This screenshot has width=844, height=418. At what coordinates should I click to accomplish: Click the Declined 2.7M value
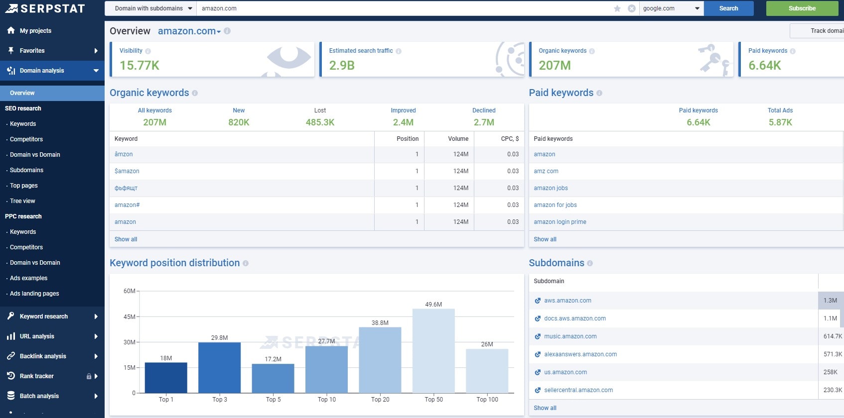[484, 122]
